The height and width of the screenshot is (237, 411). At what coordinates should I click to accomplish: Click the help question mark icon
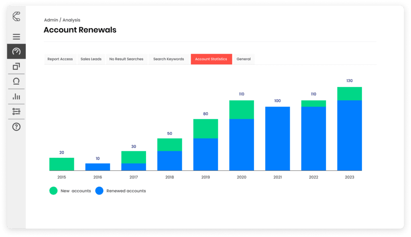click(x=16, y=127)
